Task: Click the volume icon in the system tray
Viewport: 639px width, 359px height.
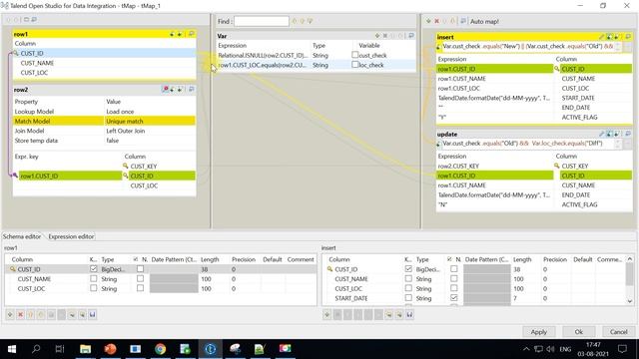Action: coord(550,349)
